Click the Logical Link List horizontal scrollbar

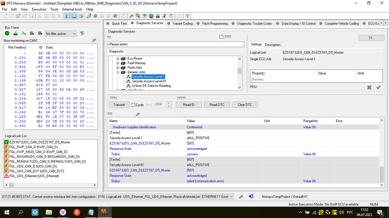point(51,185)
